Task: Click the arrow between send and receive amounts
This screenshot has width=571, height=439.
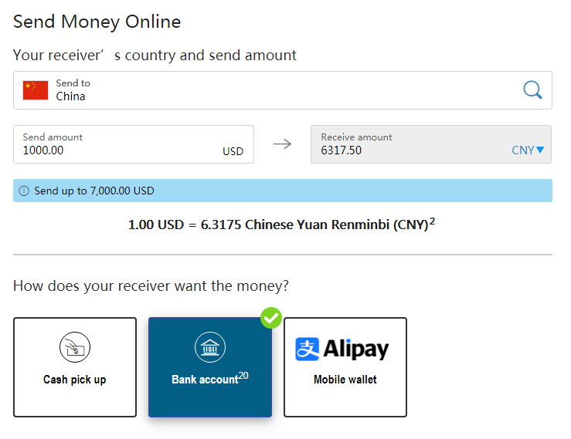Action: coord(282,144)
